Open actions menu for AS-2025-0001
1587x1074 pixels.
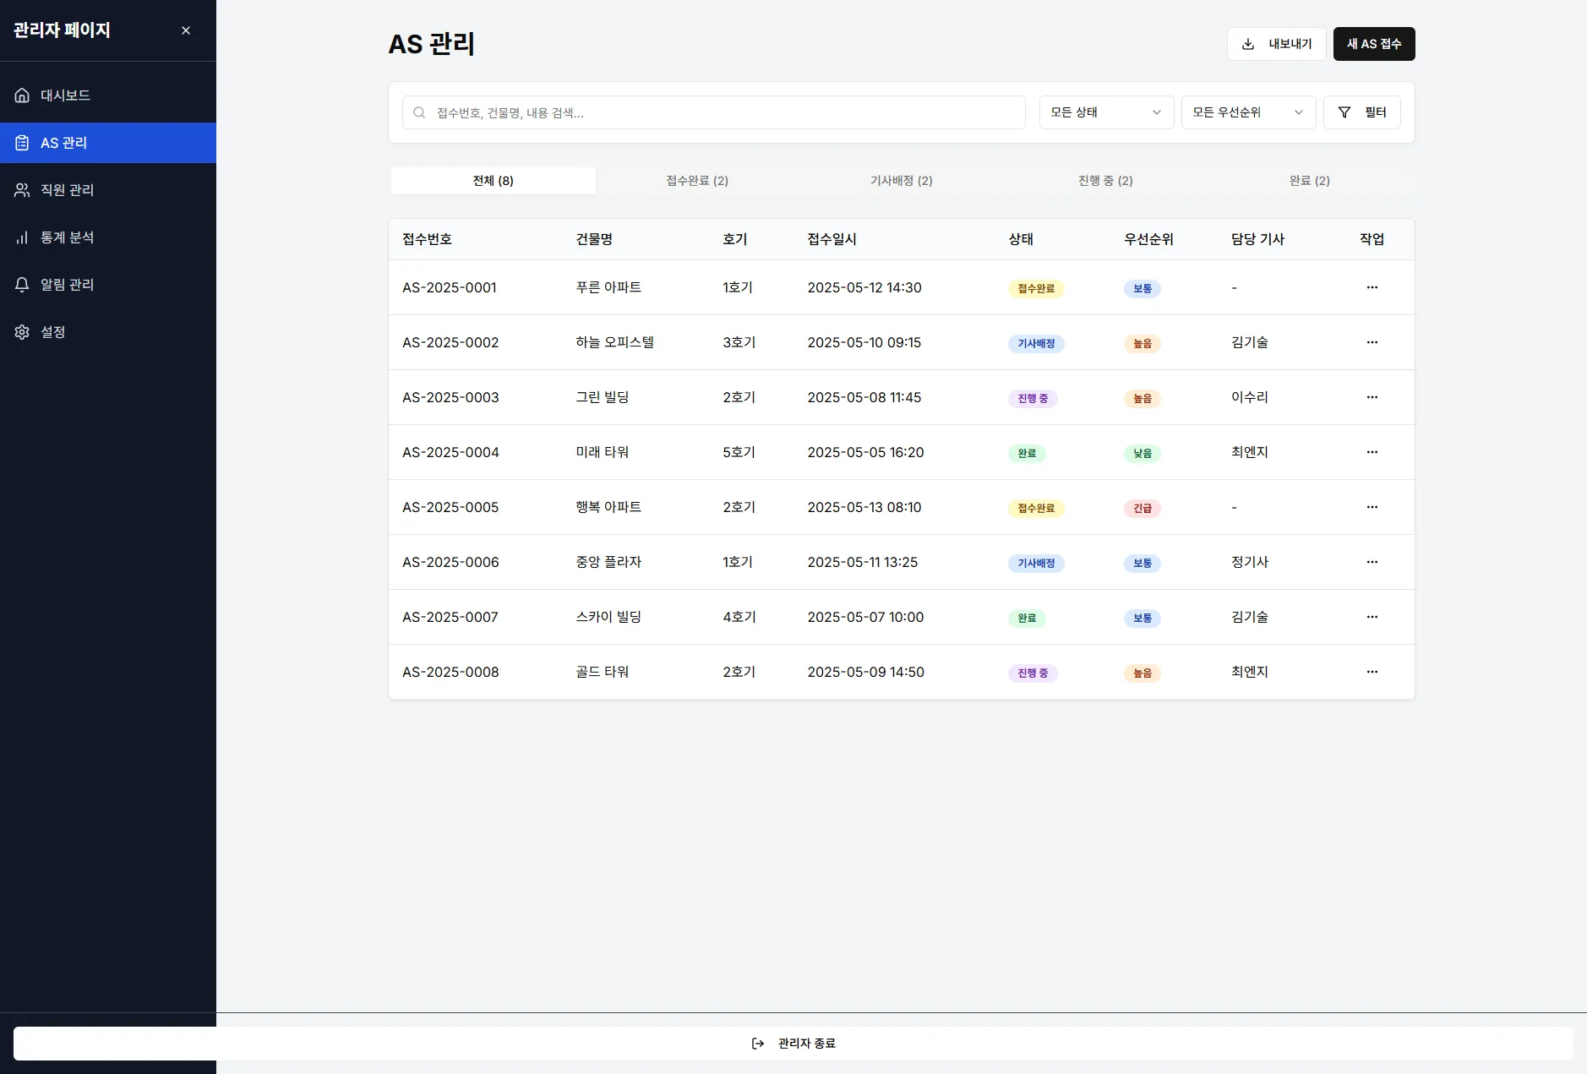1372,287
